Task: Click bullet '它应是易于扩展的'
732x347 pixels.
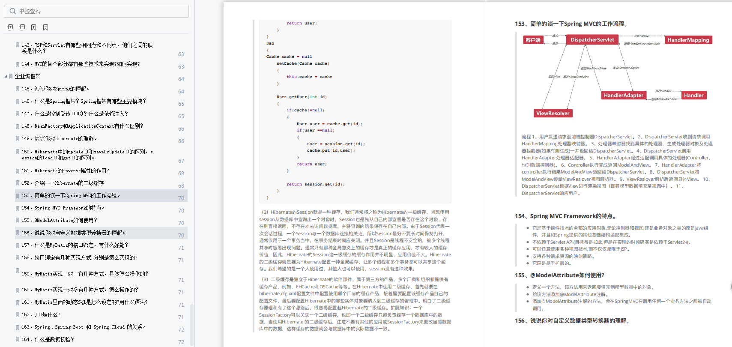Action: (552, 263)
